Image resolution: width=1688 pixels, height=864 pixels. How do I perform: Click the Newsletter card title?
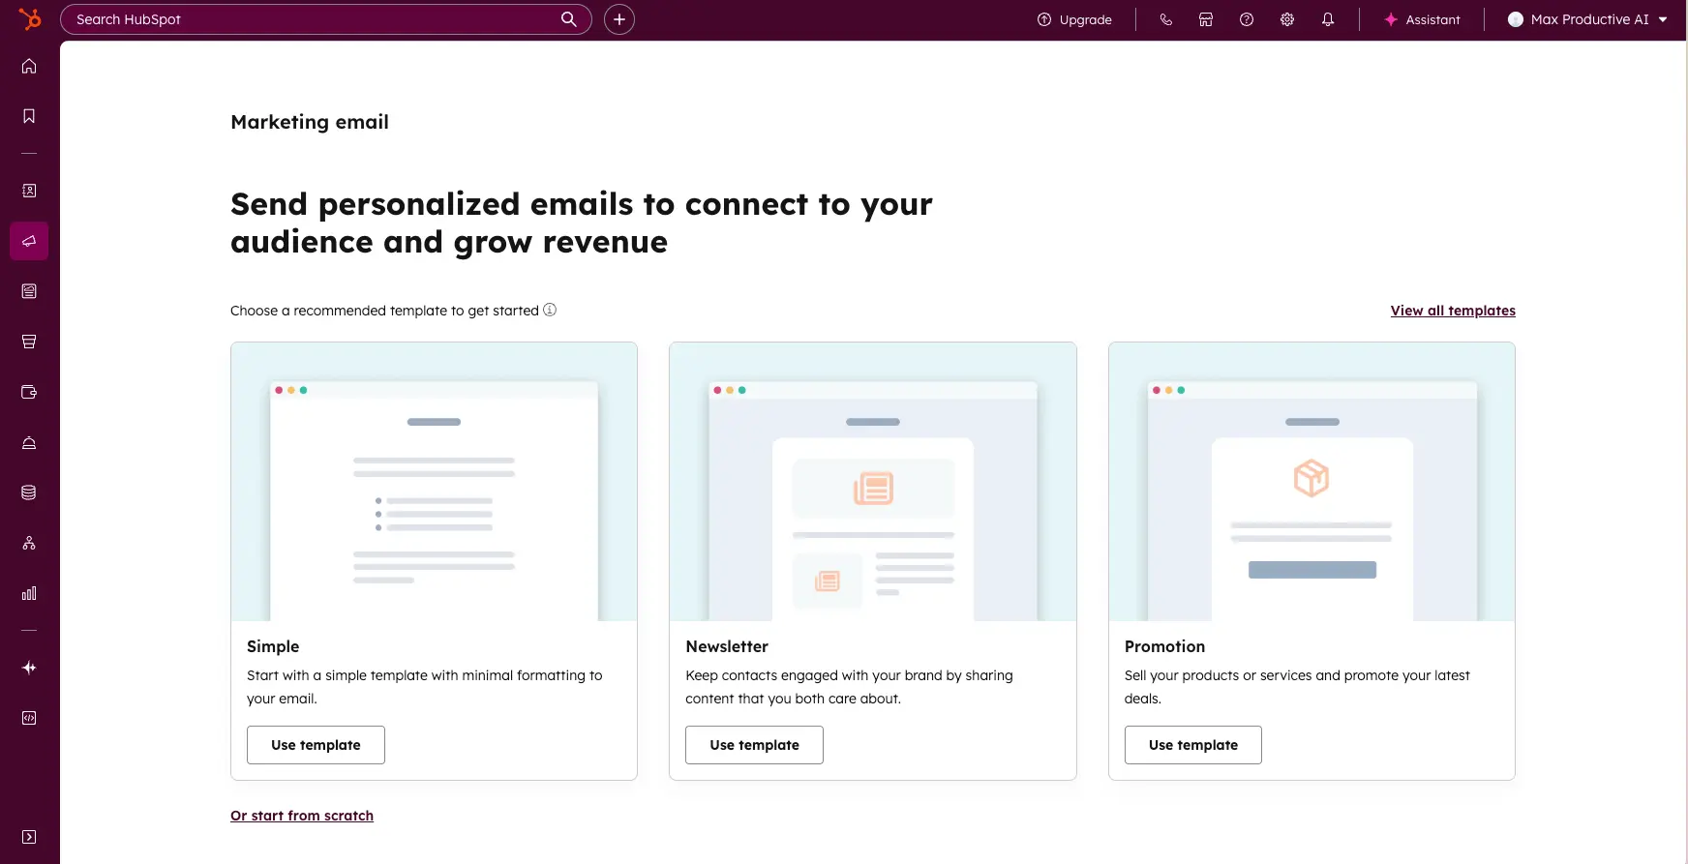tap(727, 646)
